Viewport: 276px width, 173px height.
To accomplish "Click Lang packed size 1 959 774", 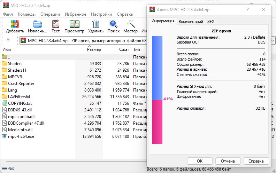I will click(x=121, y=90).
